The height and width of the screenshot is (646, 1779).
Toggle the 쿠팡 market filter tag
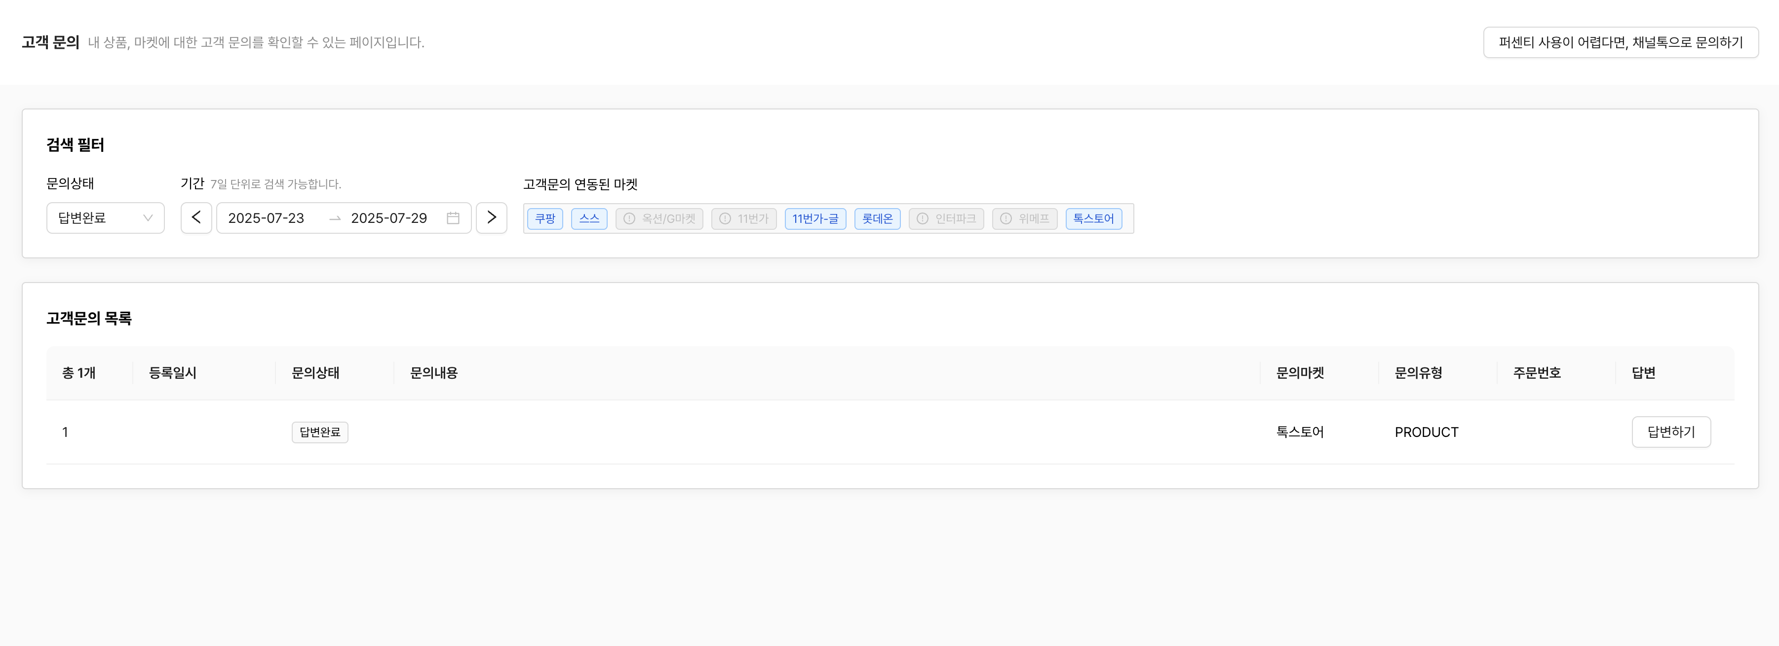pyautogui.click(x=545, y=219)
